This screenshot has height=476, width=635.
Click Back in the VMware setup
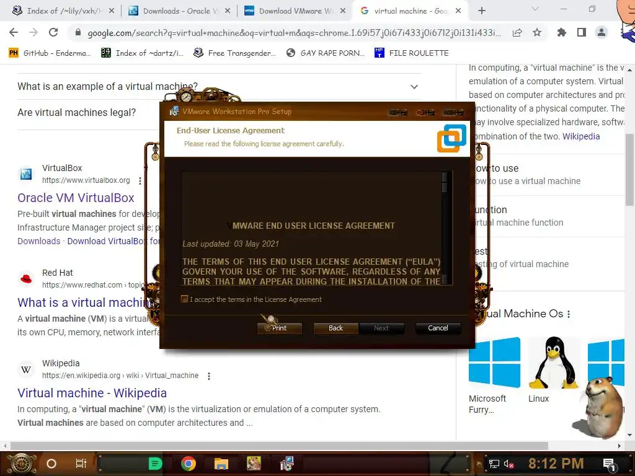tap(335, 328)
